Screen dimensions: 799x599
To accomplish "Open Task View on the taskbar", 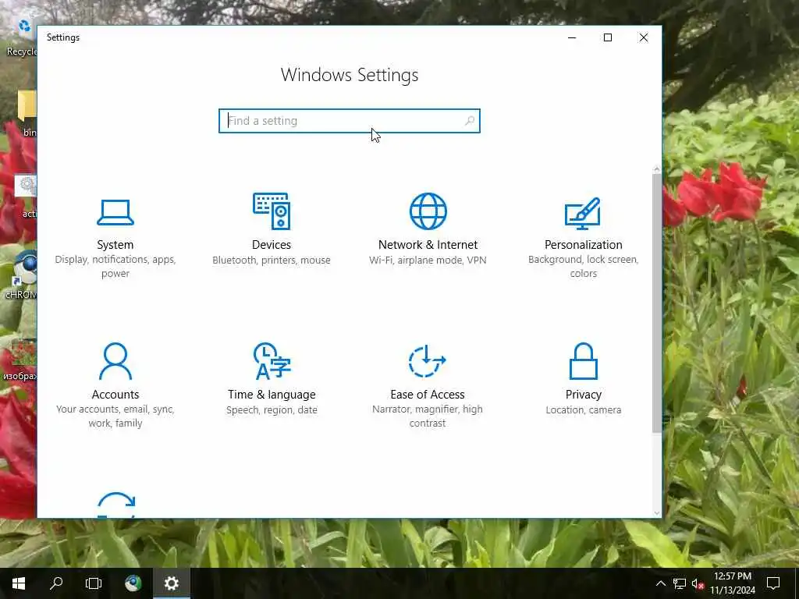I will [94, 583].
